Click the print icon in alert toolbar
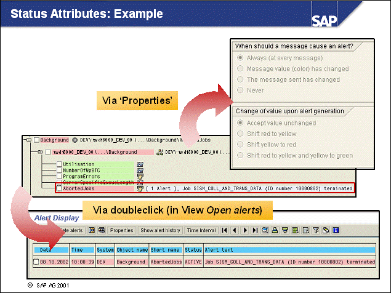Viewport: 391px width, 293px height. (x=275, y=230)
